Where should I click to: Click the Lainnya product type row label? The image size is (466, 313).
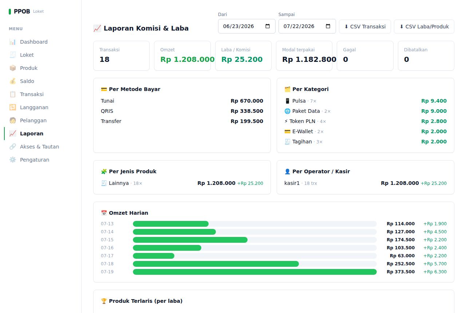119,183
